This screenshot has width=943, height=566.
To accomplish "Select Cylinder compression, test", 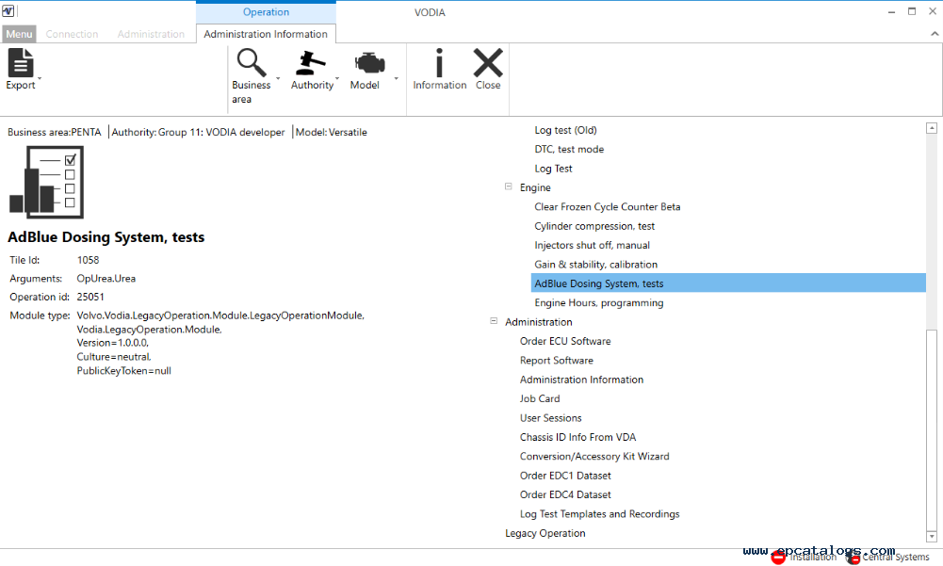I will click(594, 226).
